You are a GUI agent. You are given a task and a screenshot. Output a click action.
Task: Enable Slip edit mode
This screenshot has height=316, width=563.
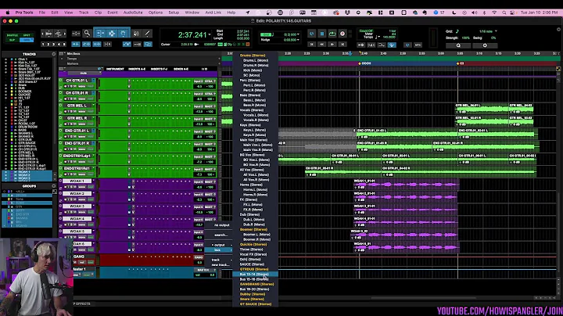(x=13, y=40)
